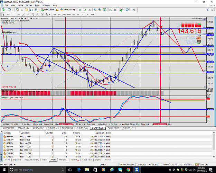Expand the Periods dropdown arrow
The image size is (216, 173).
click(x=130, y=10)
